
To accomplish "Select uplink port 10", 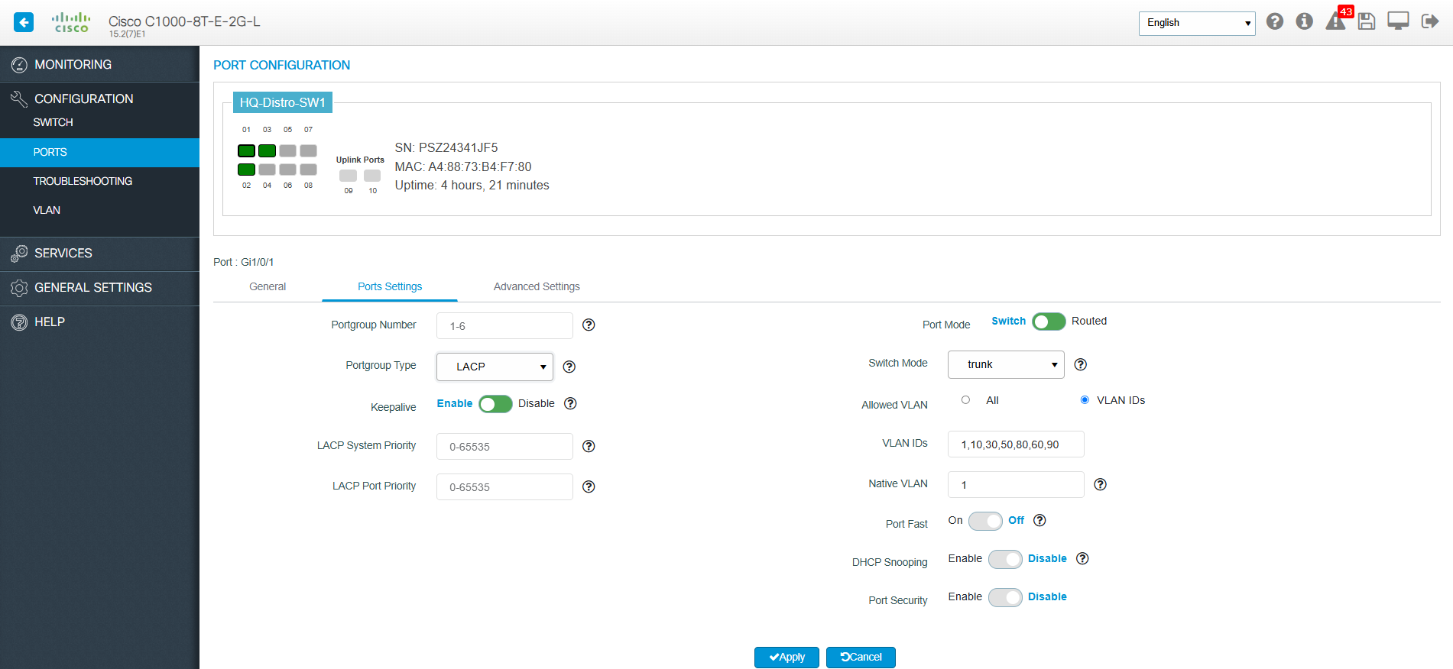I will [x=372, y=176].
